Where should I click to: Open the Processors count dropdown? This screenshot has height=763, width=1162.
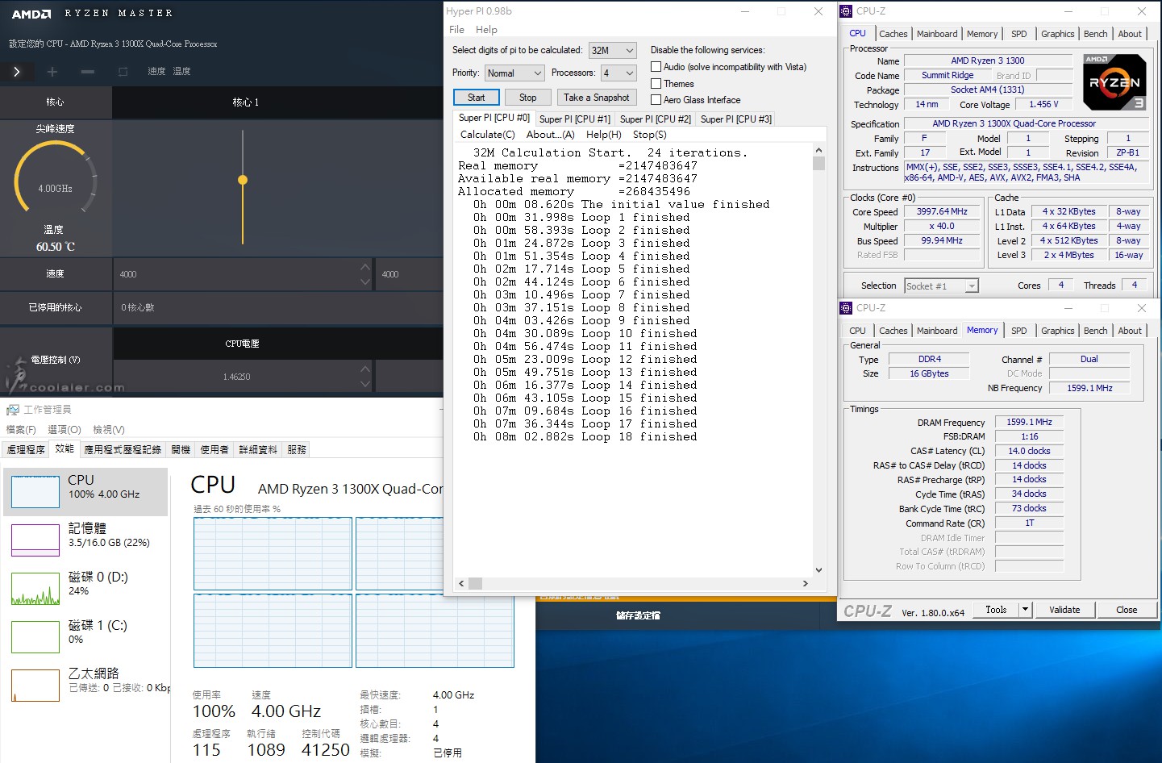tap(618, 73)
